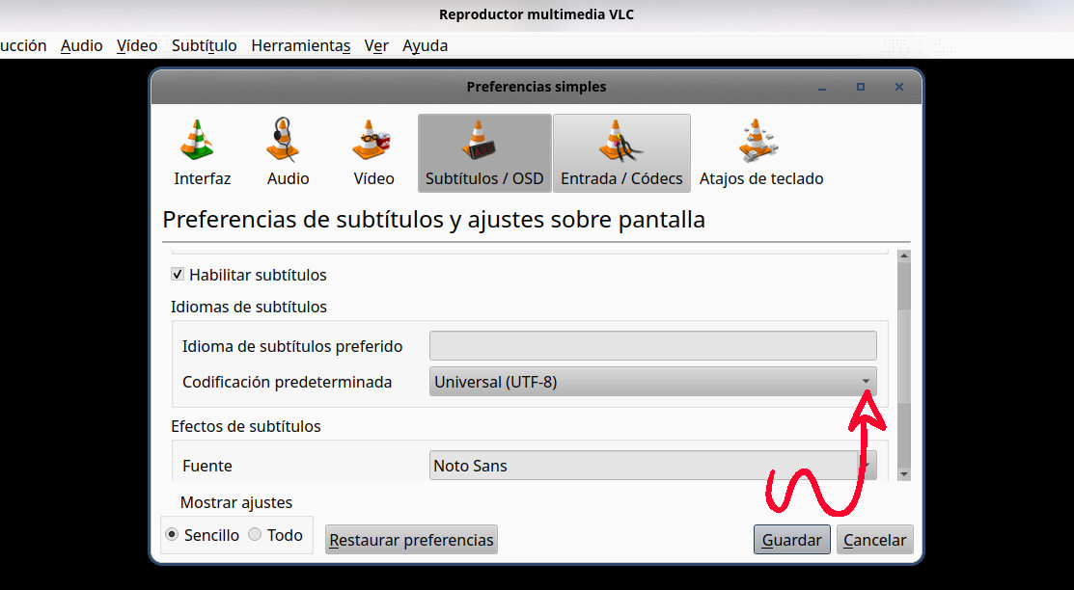Open the Vídeo menu
This screenshot has width=1074, height=590.
coord(137,46)
